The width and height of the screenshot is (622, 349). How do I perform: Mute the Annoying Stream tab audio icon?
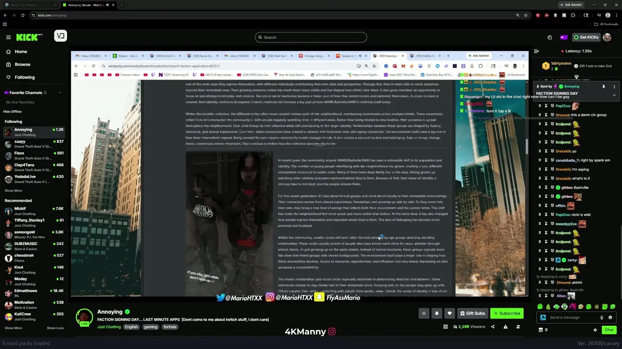click(107, 5)
